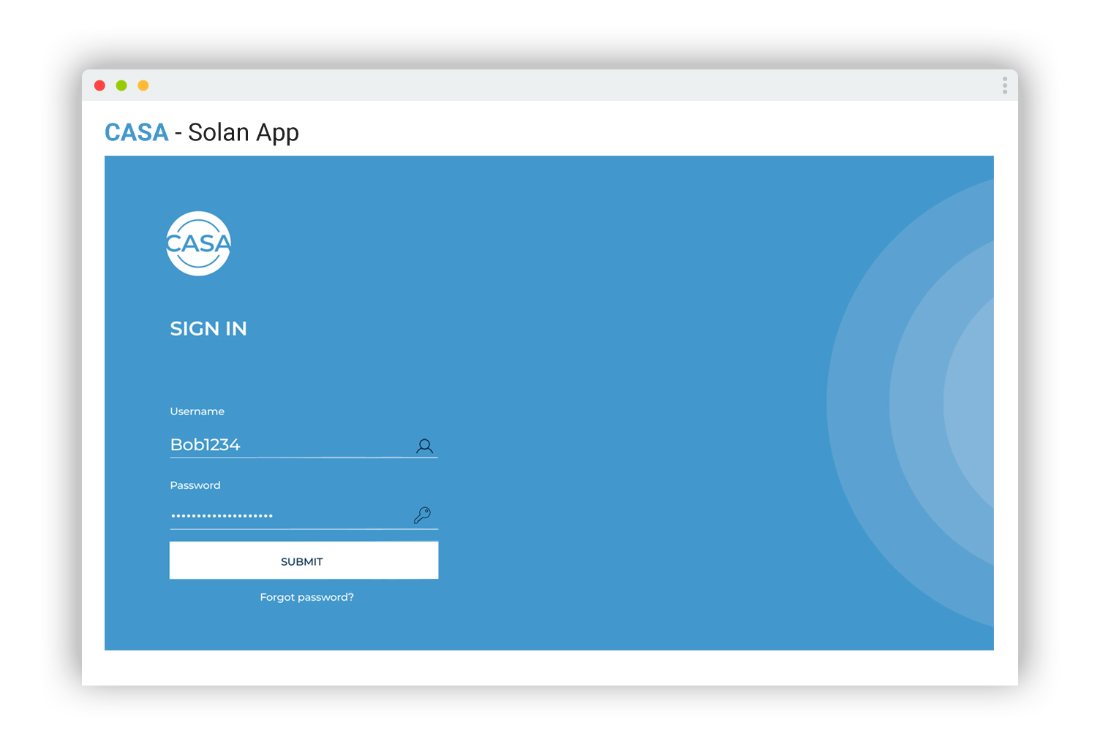Click the key icon in Password field

pos(422,515)
